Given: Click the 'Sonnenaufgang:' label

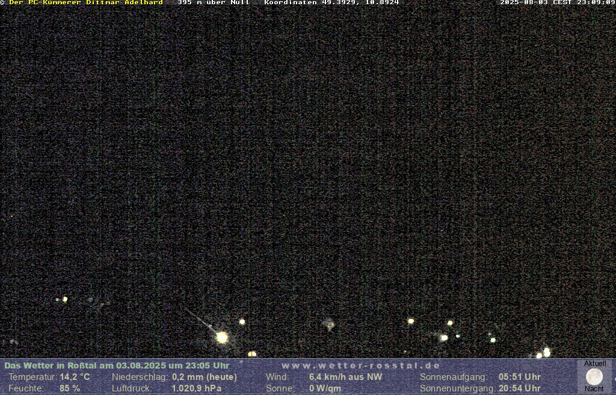Looking at the screenshot, I should tap(454, 377).
